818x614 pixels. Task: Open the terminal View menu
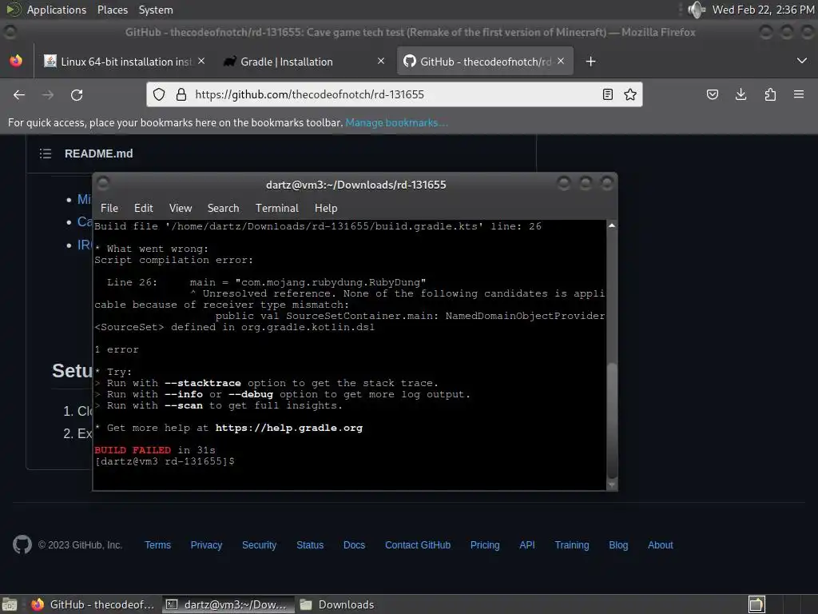click(181, 209)
